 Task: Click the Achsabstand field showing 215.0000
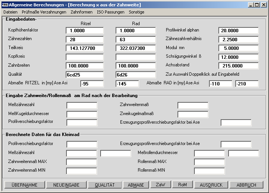(239, 66)
